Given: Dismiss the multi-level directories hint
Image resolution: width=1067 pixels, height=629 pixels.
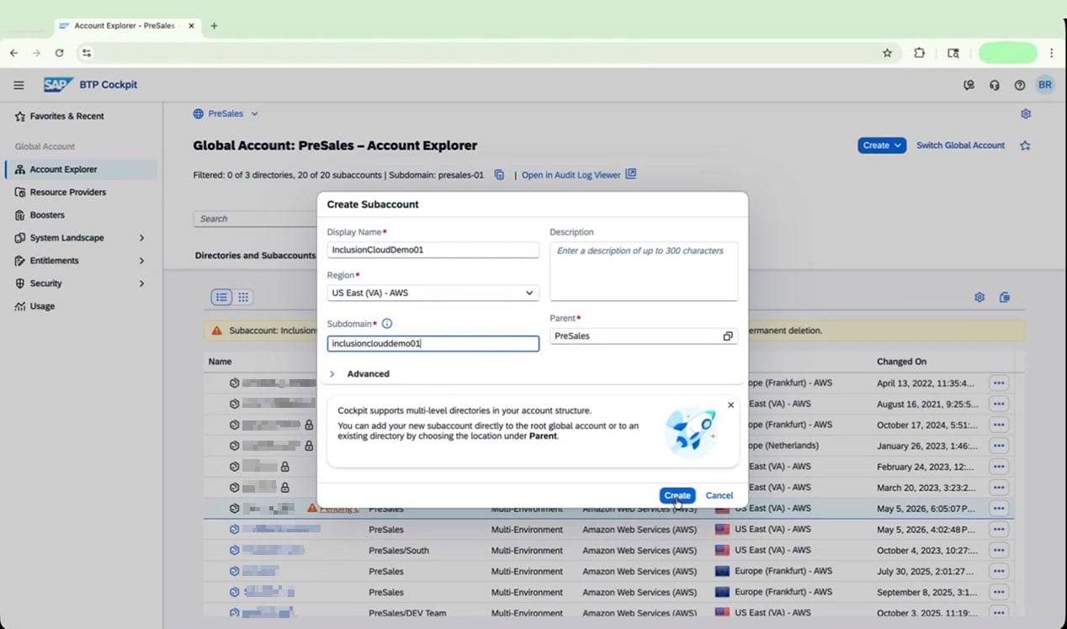Looking at the screenshot, I should (x=730, y=405).
